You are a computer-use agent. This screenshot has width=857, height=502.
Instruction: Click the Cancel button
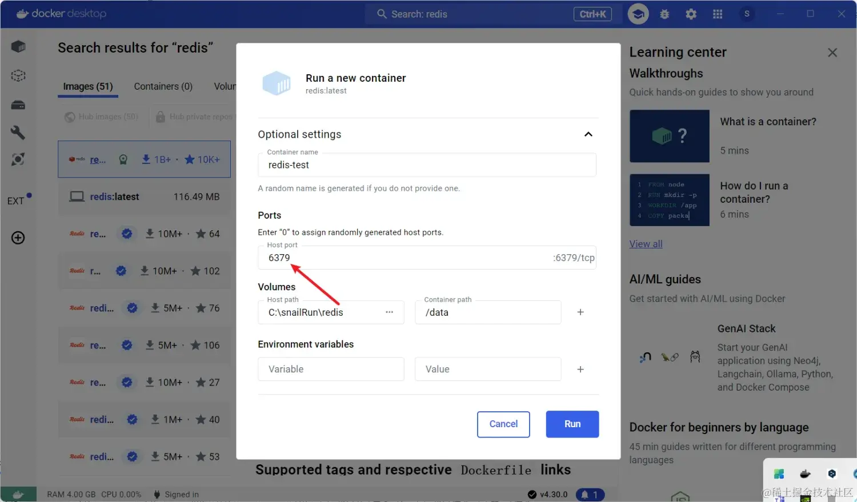[503, 424]
